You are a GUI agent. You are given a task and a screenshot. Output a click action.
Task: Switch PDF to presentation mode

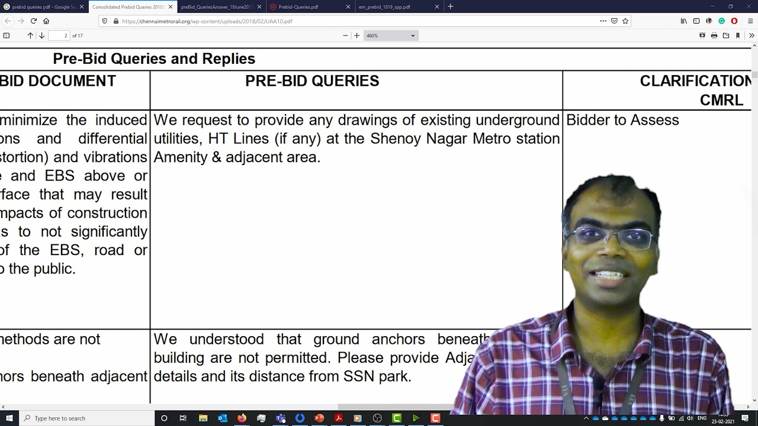702,35
